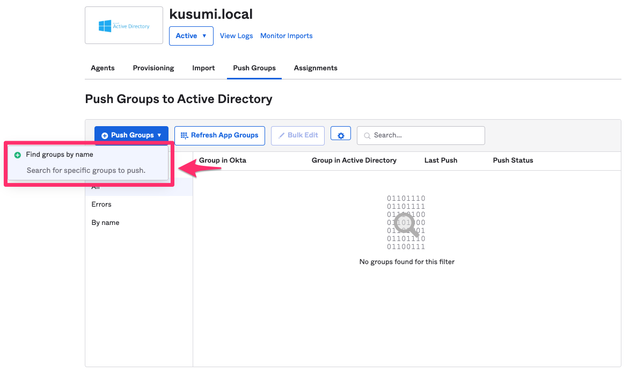Switch to the Provisioning tab

click(153, 68)
